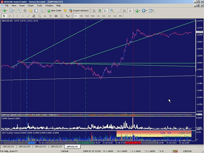The image size is (204, 153).
Task: Click the green 2009.07.31 15:00 time marker
Action: tap(85, 143)
